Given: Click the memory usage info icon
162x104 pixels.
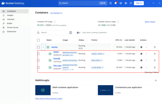Looking at the screenshot, I should (x=118, y=22).
